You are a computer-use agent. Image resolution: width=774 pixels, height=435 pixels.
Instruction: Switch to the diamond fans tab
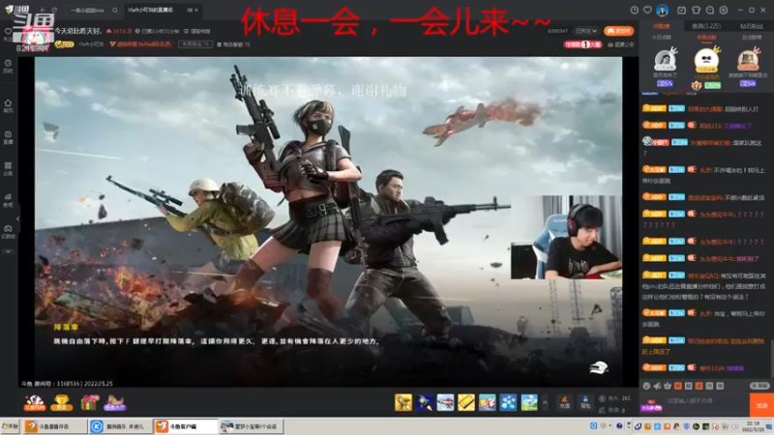751,26
